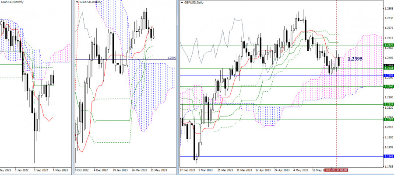This screenshot has height=175, width=394.
Task: Open the GBPUSD Daily chart dropdown triangle
Action: click(x=182, y=3)
